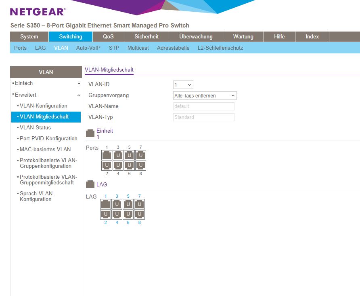Toggle the untagged state of port 5
360x296 pixels.
pos(129,155)
